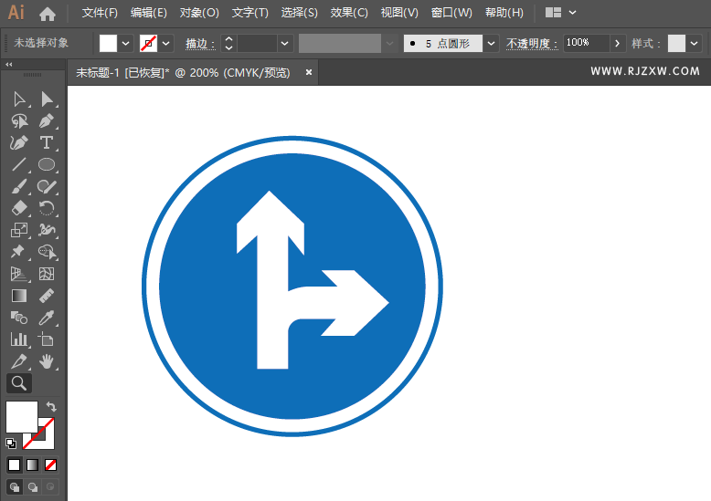Expand the 不透明度 opacity arrow
711x501 pixels.
(x=617, y=44)
